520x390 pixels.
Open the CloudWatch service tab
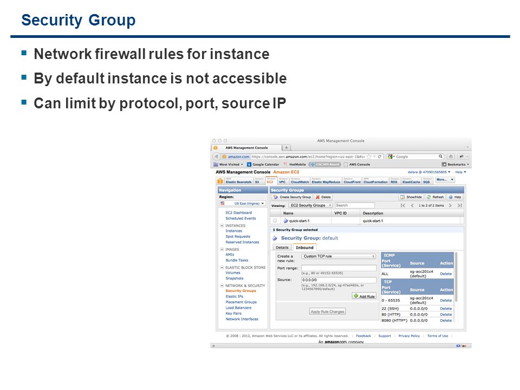[x=300, y=181]
